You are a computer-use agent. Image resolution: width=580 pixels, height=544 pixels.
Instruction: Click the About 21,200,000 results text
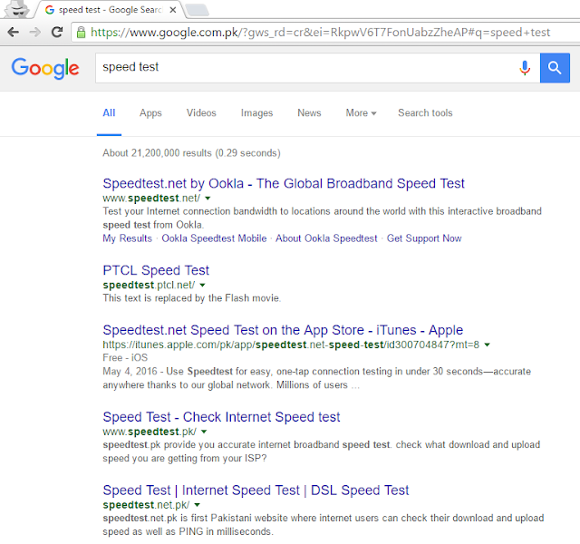point(191,153)
